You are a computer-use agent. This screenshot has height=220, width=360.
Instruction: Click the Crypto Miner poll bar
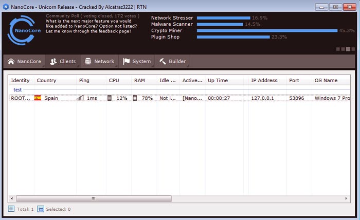coord(267,30)
